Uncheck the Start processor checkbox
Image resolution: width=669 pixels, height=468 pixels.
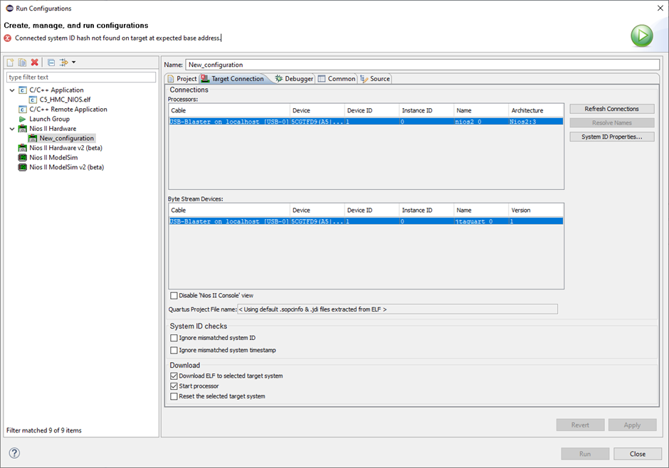click(x=174, y=386)
